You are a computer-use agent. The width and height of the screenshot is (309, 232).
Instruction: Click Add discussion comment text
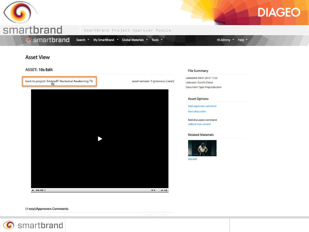tap(202, 120)
